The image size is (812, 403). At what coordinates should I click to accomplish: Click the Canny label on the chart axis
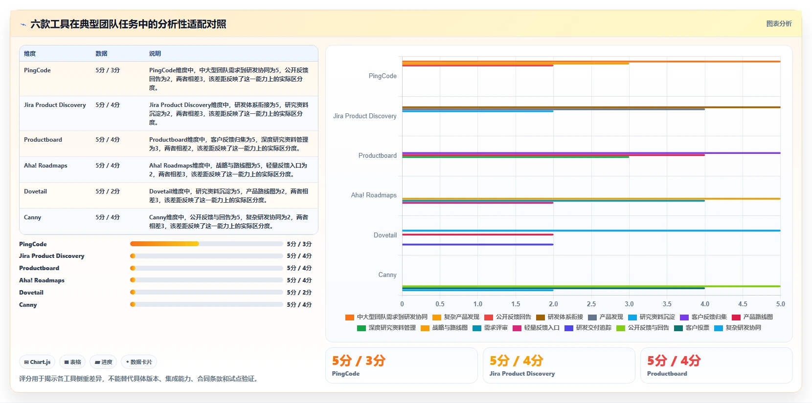(x=387, y=275)
